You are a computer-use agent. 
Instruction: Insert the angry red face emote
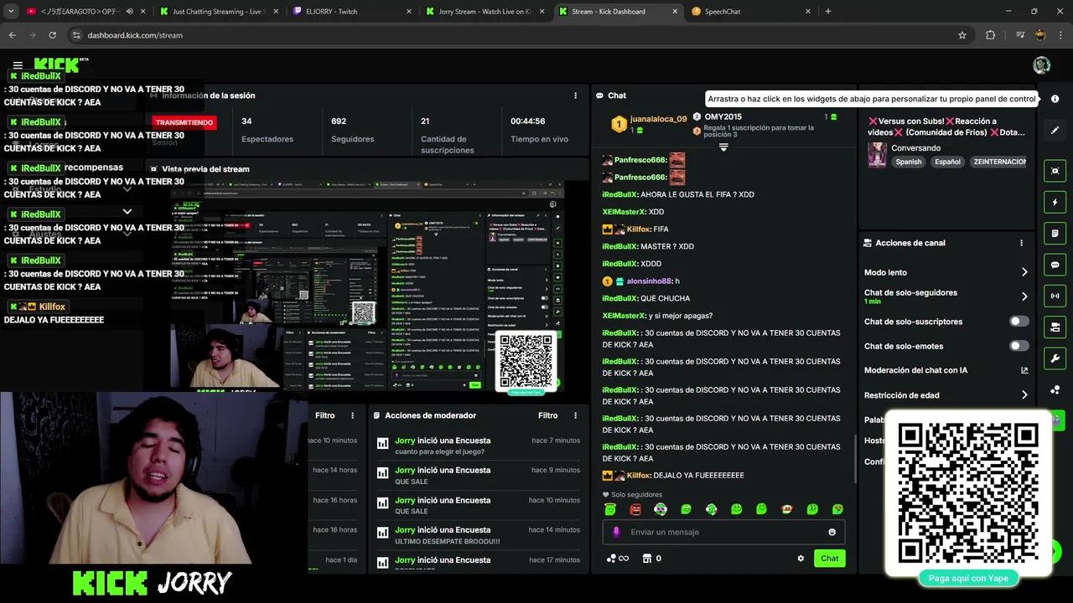(x=635, y=509)
